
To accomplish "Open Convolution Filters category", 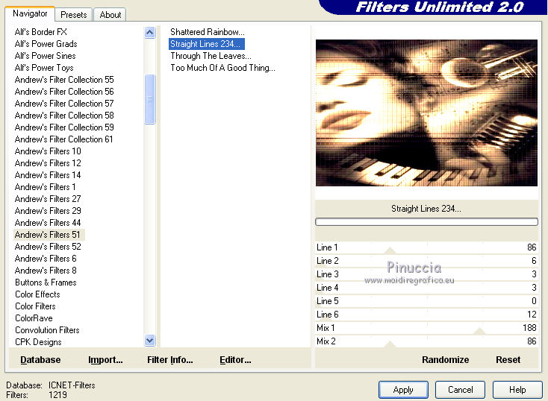I will [x=47, y=329].
